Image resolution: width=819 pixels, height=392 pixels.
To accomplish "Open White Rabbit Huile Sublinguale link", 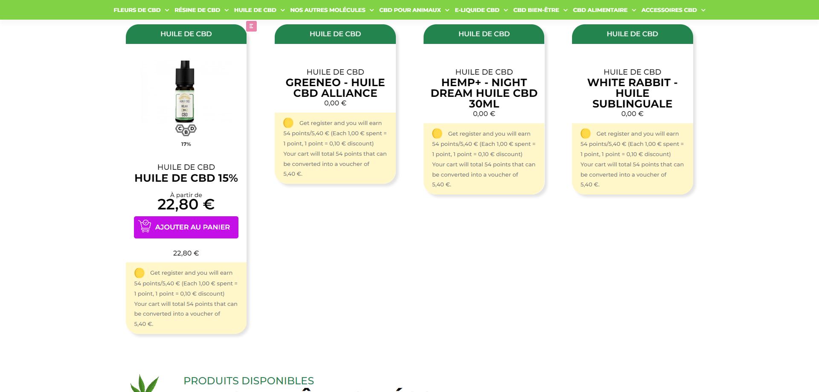I will [632, 93].
